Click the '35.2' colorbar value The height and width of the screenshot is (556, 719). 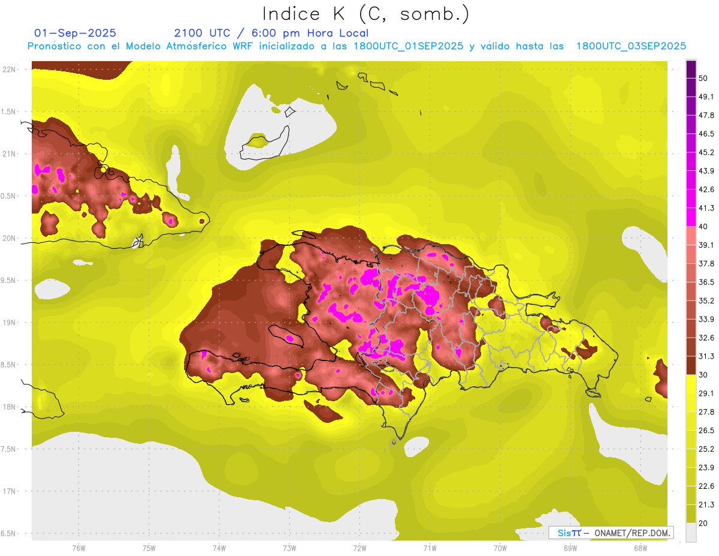[706, 300]
